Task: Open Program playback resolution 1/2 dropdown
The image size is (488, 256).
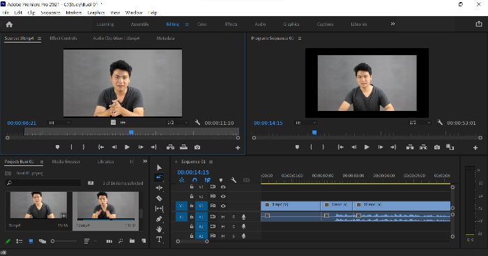Action: coord(420,123)
